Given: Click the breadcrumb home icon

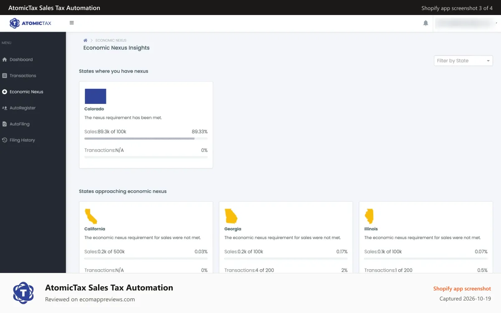Looking at the screenshot, I should tap(85, 40).
